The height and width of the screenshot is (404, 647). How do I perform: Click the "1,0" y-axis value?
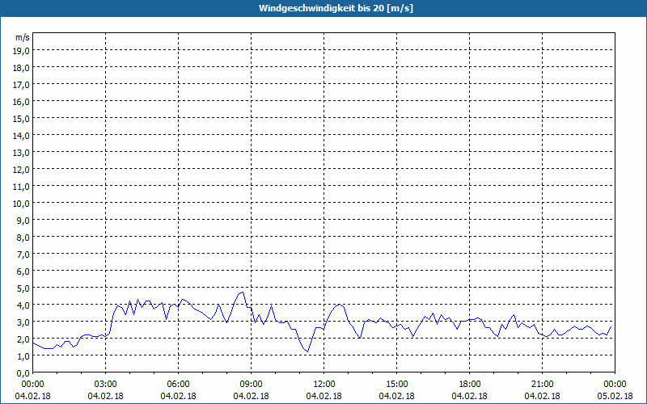tap(23, 356)
